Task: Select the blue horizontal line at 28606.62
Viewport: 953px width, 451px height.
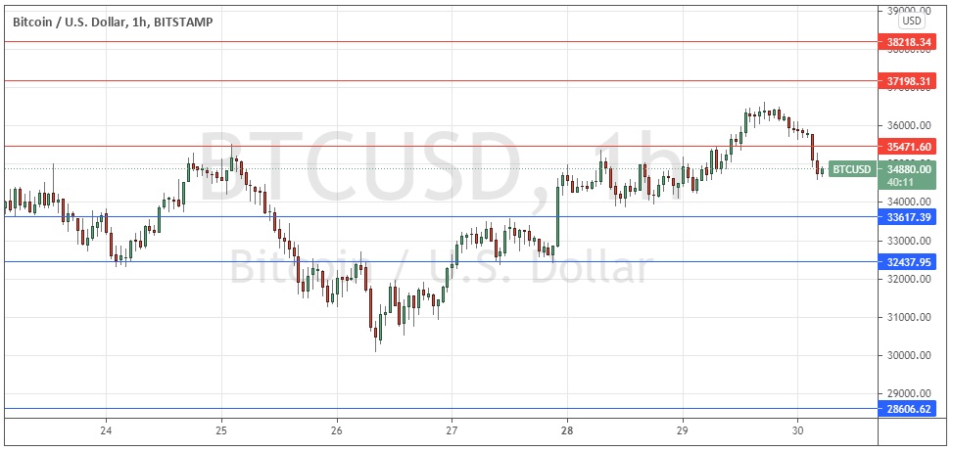Action: pos(441,408)
